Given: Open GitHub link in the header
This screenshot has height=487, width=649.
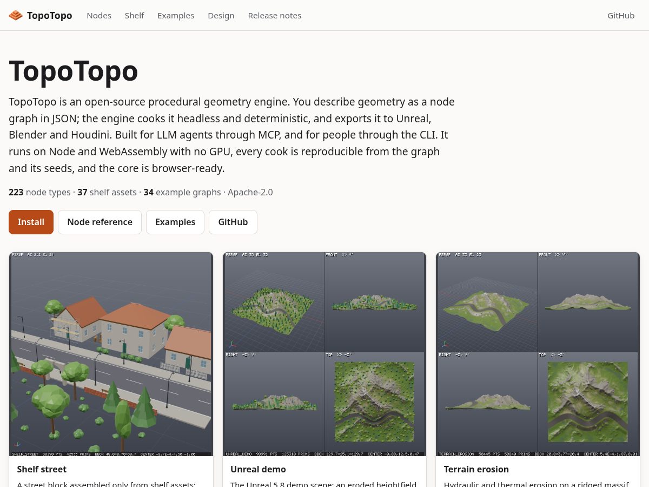Looking at the screenshot, I should point(621,16).
